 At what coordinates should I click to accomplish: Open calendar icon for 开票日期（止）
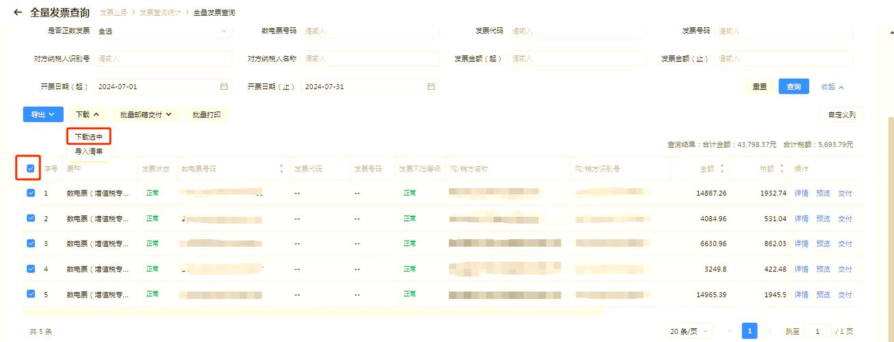(431, 87)
